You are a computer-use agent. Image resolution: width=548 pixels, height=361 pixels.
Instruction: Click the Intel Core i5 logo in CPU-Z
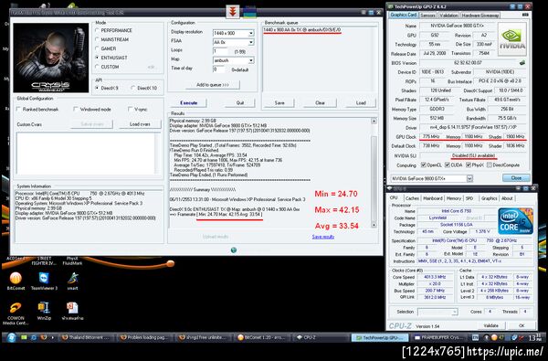click(x=515, y=221)
